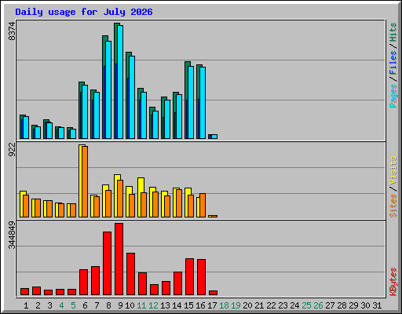Click day label 6 on the x-axis
The width and height of the screenshot is (402, 314).
(85, 305)
